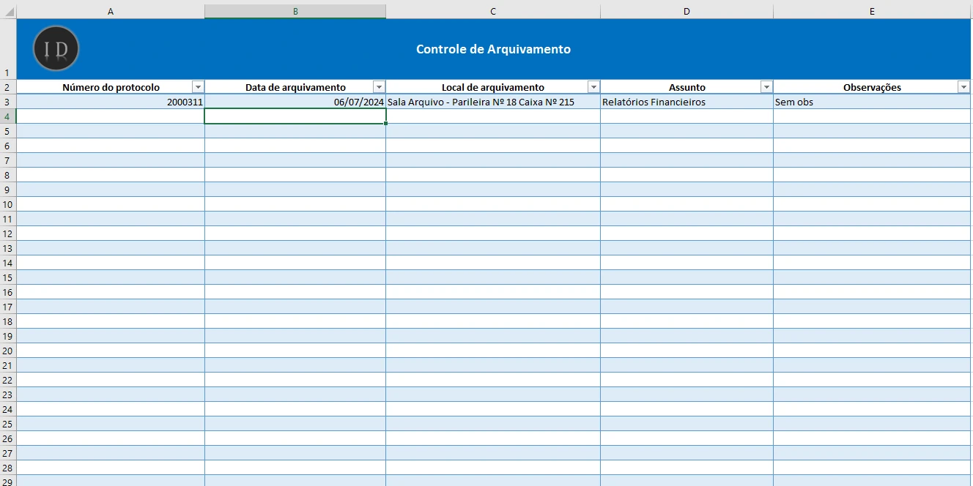973x486 pixels.
Task: Open the Observações column filter arrow
Action: tap(963, 86)
